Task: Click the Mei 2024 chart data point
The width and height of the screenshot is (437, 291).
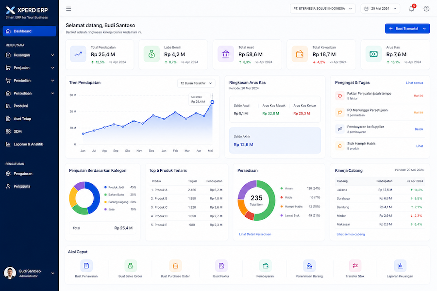Action: 212,102
